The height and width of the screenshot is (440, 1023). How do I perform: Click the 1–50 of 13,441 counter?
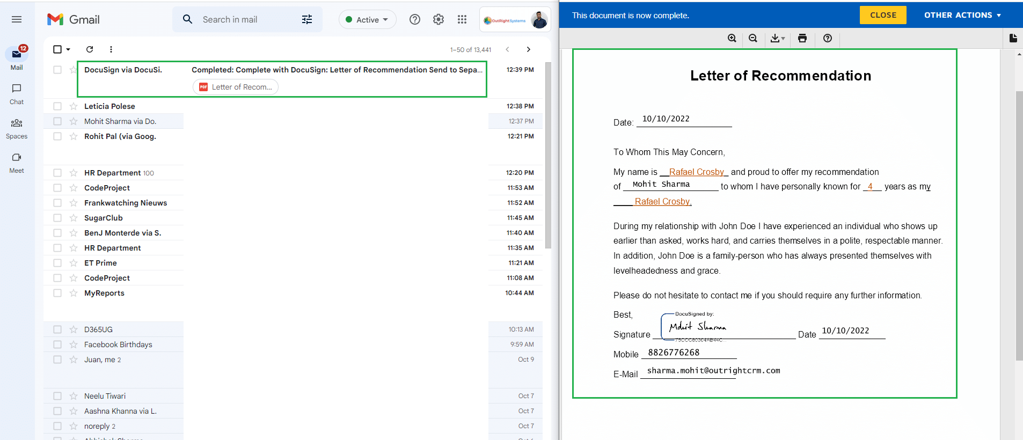point(471,50)
